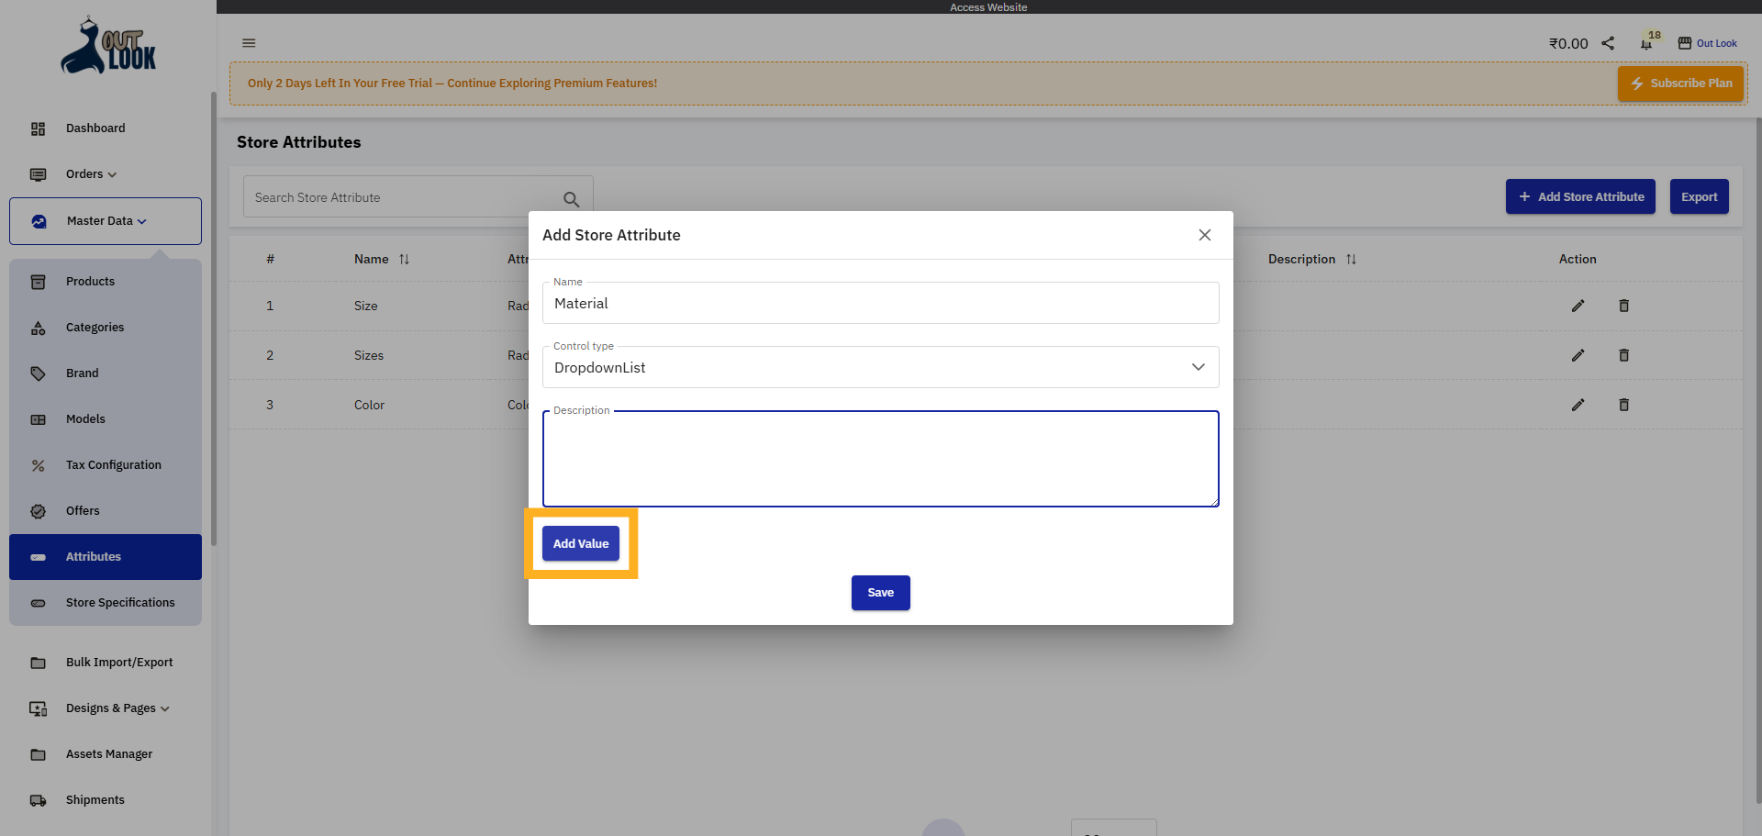The width and height of the screenshot is (1762, 836).
Task: Click inside the Description text area
Action: click(x=880, y=459)
